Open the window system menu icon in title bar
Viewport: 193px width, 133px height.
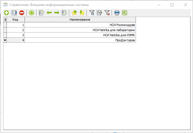(5, 5)
